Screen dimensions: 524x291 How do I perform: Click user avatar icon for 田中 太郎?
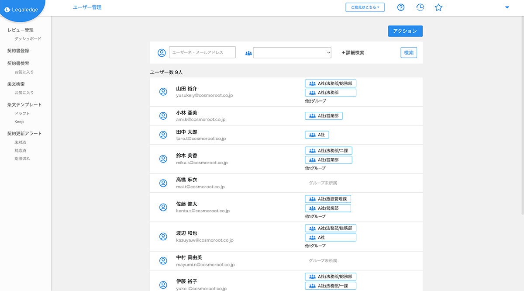(x=163, y=135)
